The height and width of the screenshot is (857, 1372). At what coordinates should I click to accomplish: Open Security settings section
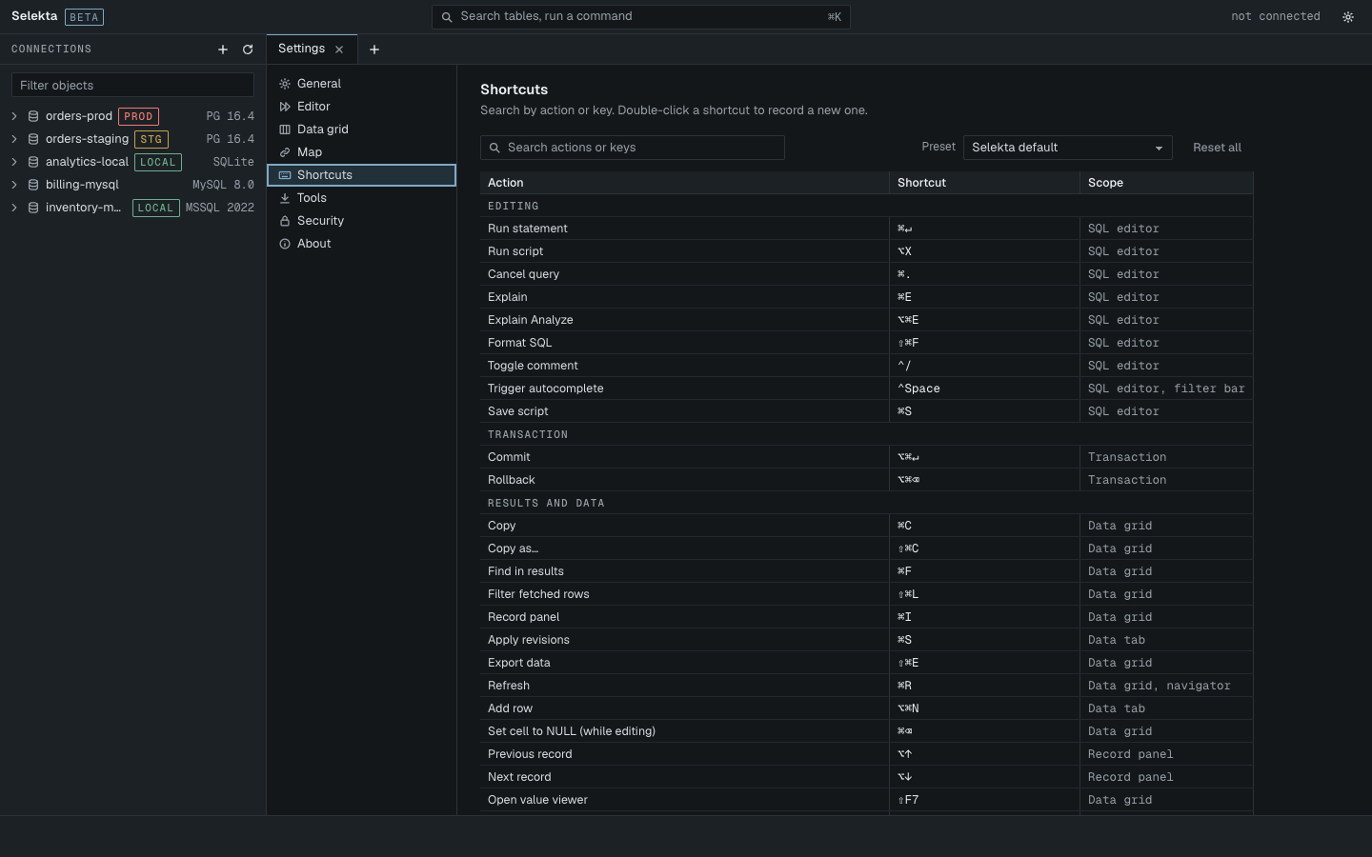coord(361,221)
